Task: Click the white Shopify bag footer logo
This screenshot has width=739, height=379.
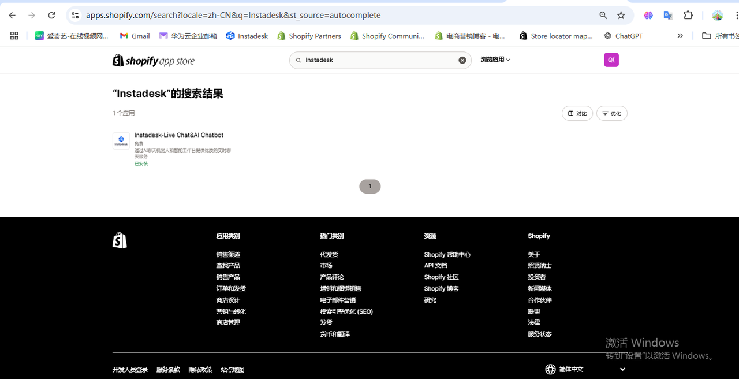Action: point(120,240)
